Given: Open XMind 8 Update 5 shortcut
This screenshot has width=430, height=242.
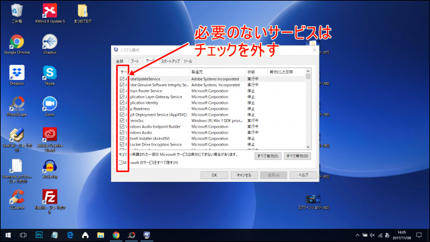Looking at the screenshot, I should [50, 13].
